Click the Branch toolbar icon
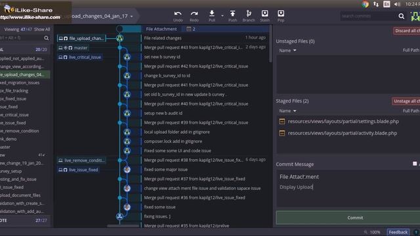The height and width of the screenshot is (236, 420). (x=249, y=16)
